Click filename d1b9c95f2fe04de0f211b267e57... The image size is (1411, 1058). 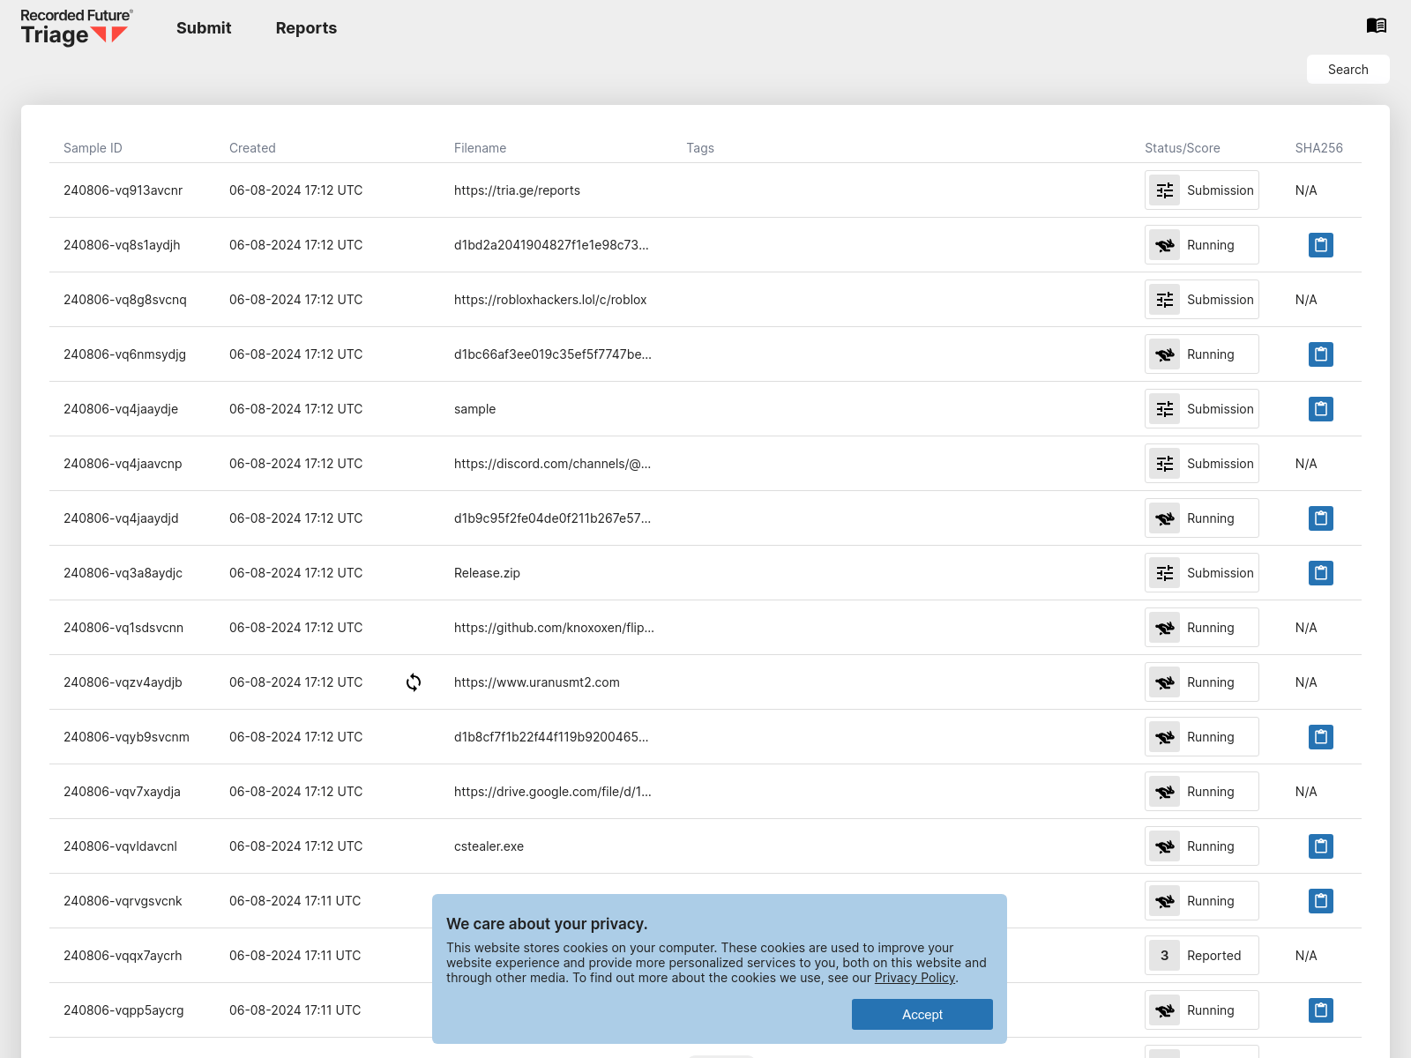click(552, 518)
